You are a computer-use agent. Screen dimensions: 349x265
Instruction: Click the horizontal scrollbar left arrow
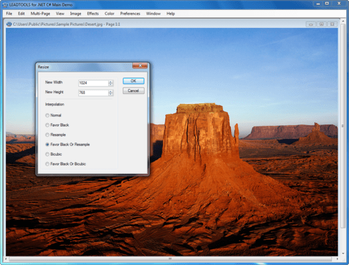pyautogui.click(x=6, y=259)
